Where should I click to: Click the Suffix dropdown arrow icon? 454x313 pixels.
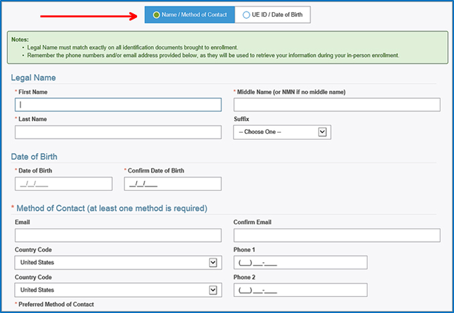pyautogui.click(x=322, y=132)
